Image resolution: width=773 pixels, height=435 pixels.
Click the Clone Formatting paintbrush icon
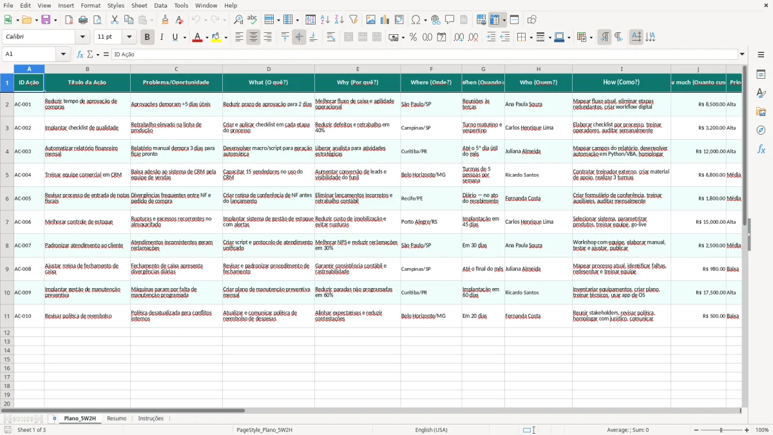(166, 20)
